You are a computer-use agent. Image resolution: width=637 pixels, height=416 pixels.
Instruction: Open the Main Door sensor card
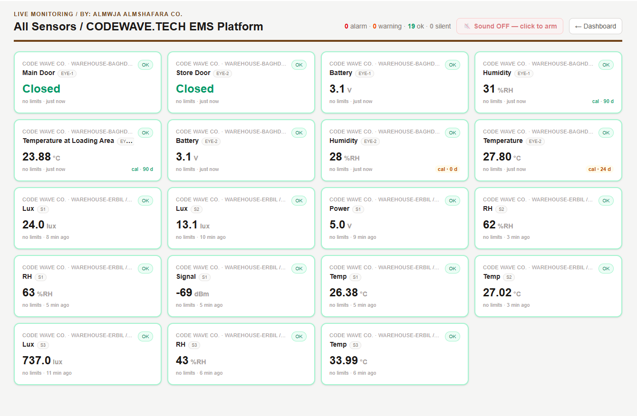pyautogui.click(x=87, y=82)
